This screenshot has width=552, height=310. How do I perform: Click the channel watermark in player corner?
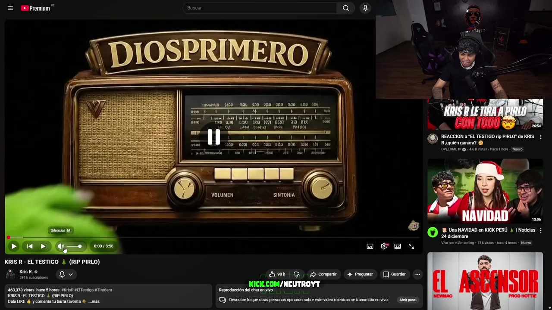coord(414,226)
